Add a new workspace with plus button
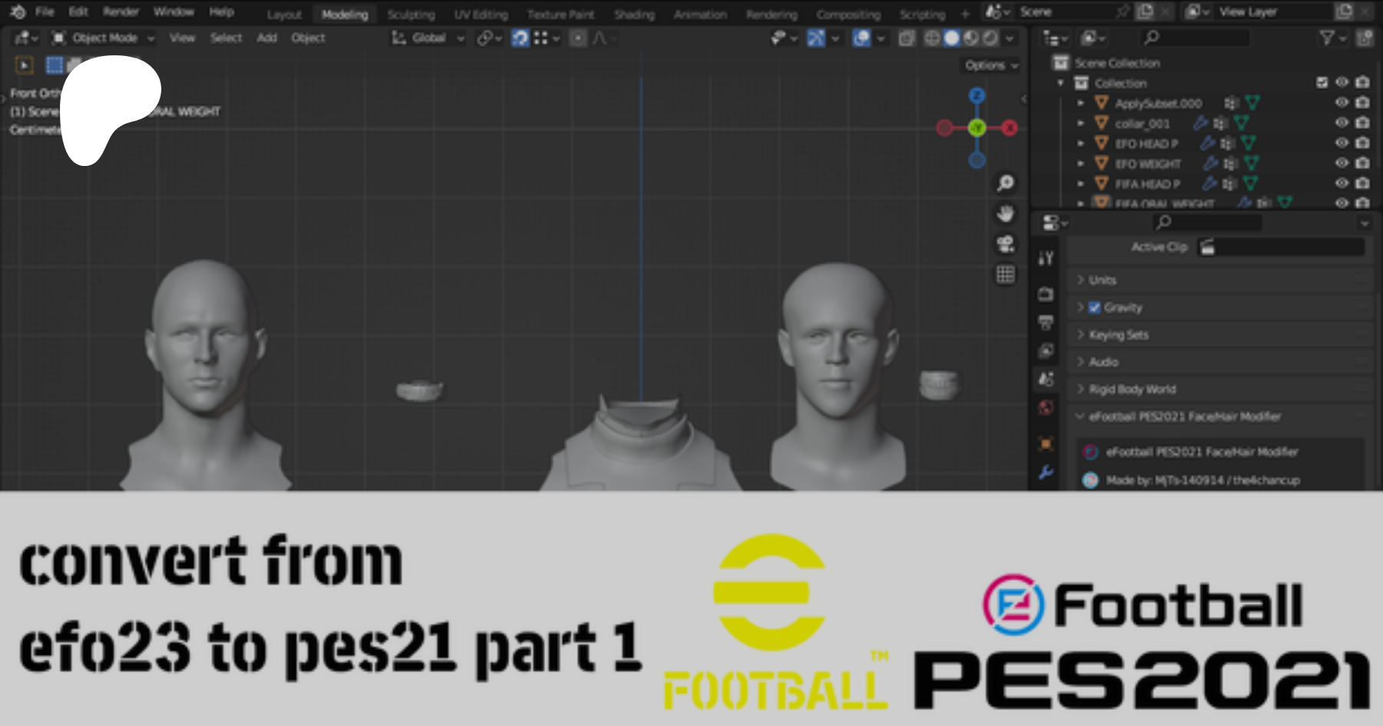Screen dimensions: 1383x726 coord(965,14)
